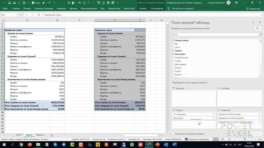The height and width of the screenshot is (148, 264).
Task: Enable Отложить обновление макета checkbox
Action: [173, 134]
